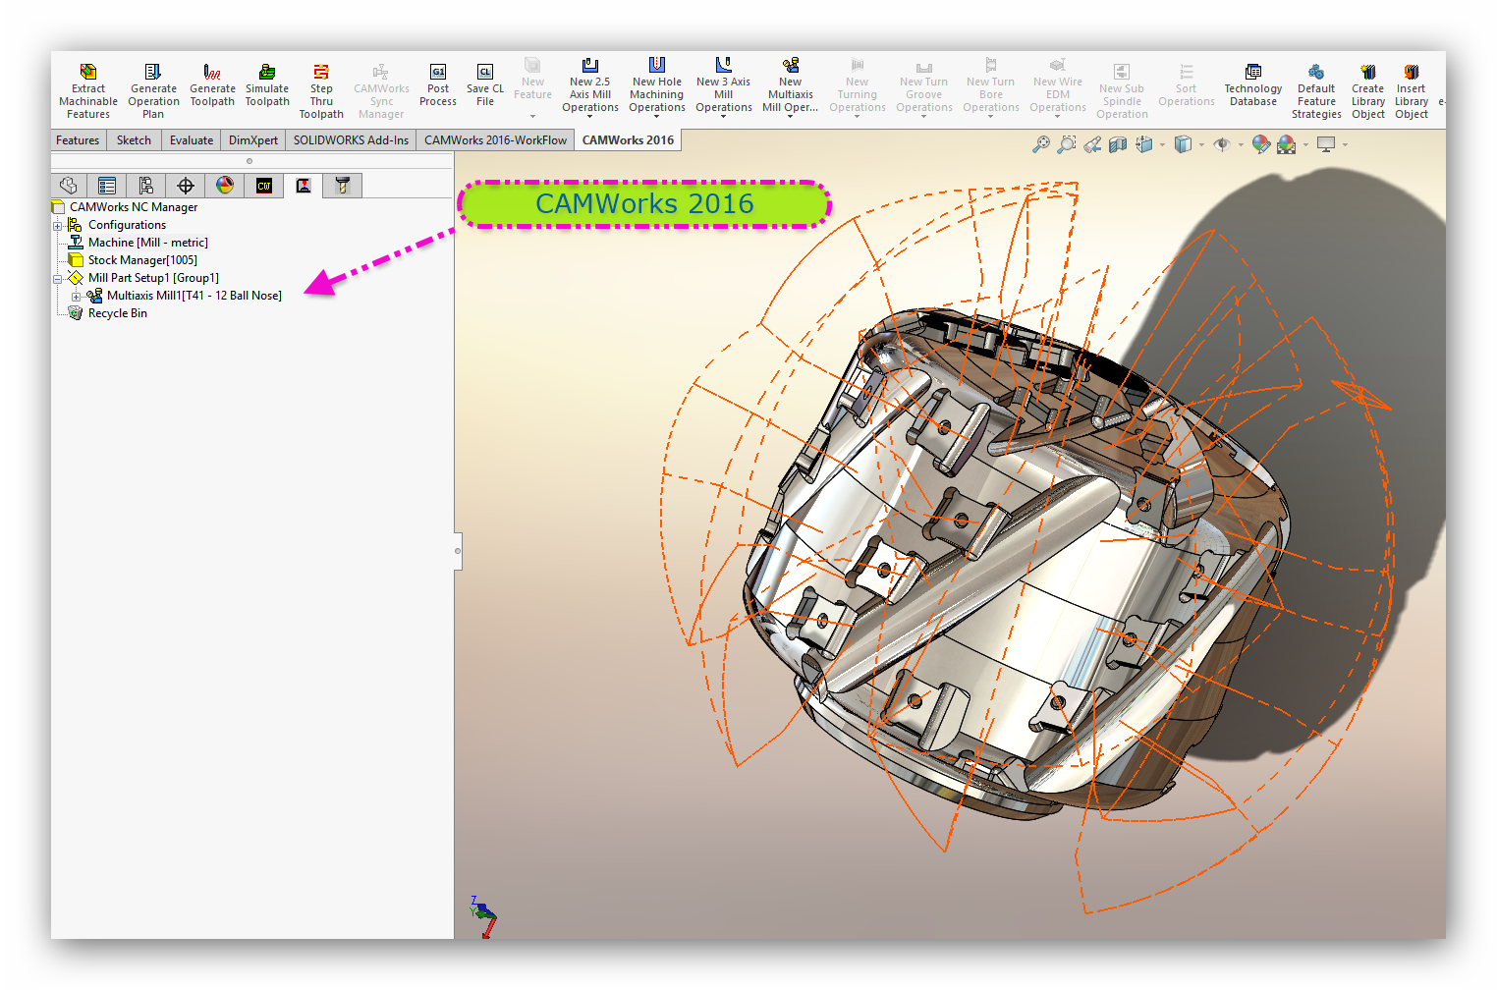Expand the Multiaxis Mill1 operation node
Image resolution: width=1497 pixels, height=990 pixels.
(x=77, y=297)
